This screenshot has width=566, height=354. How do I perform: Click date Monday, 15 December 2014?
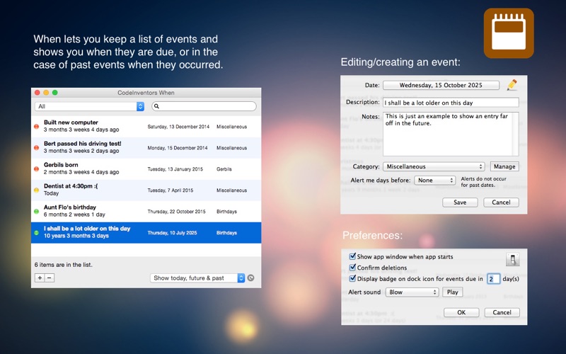[x=178, y=148]
